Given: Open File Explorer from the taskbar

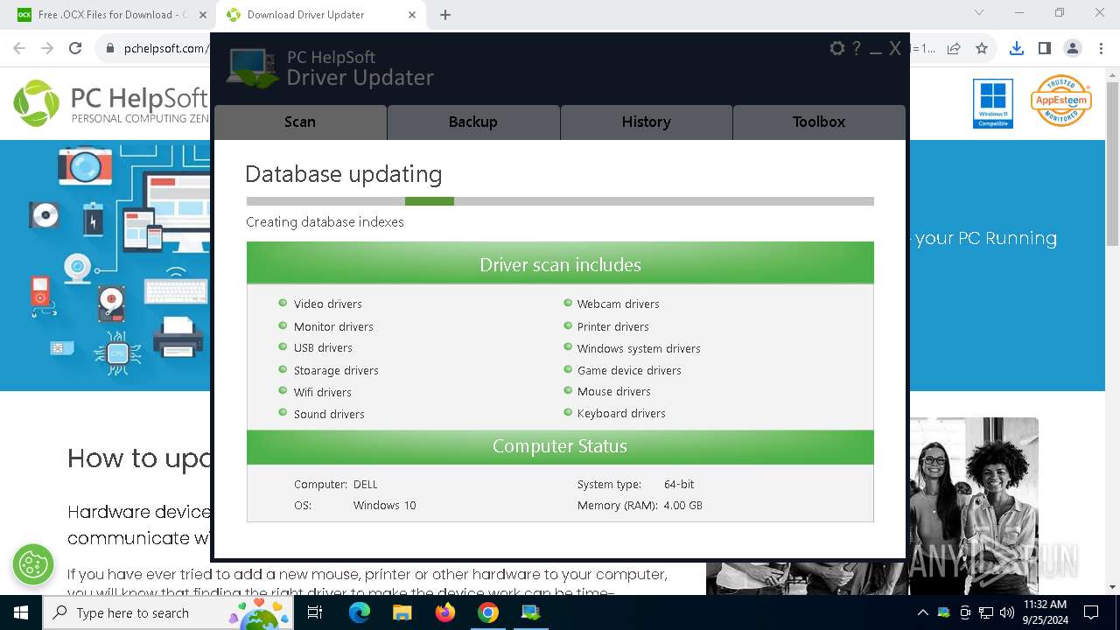Looking at the screenshot, I should 402,612.
